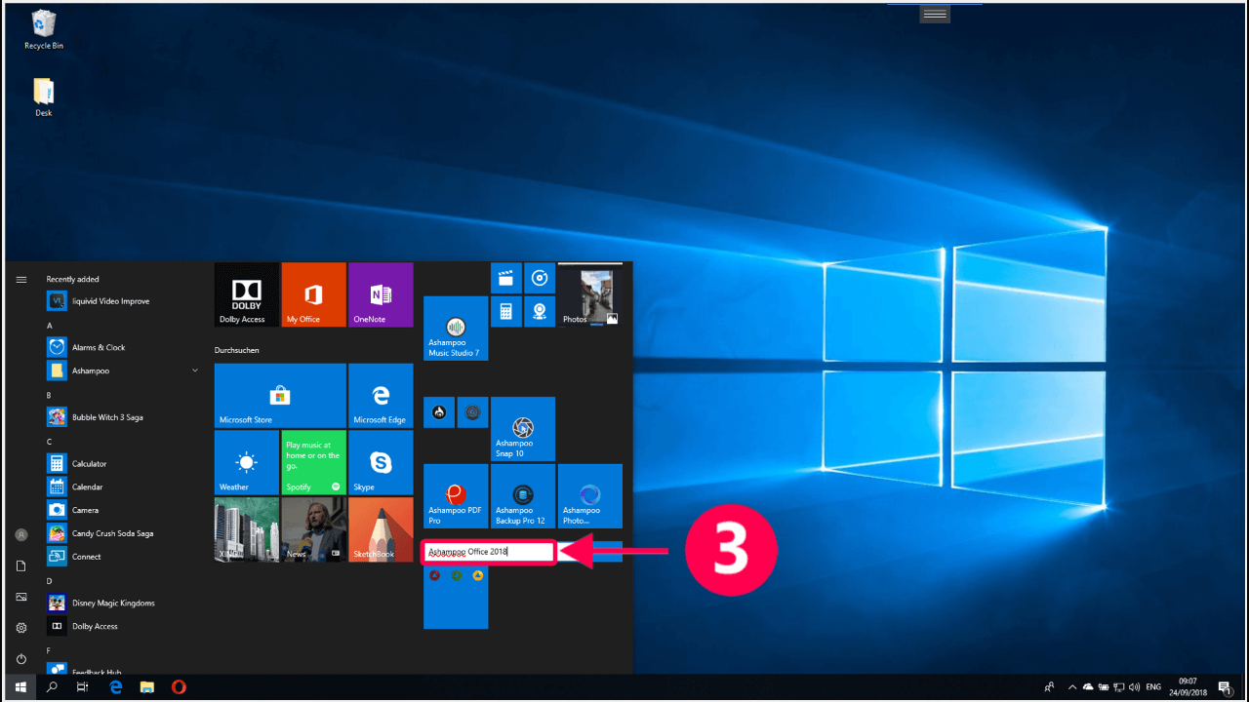
Task: Select the Desk folder on desktop
Action: 44,97
